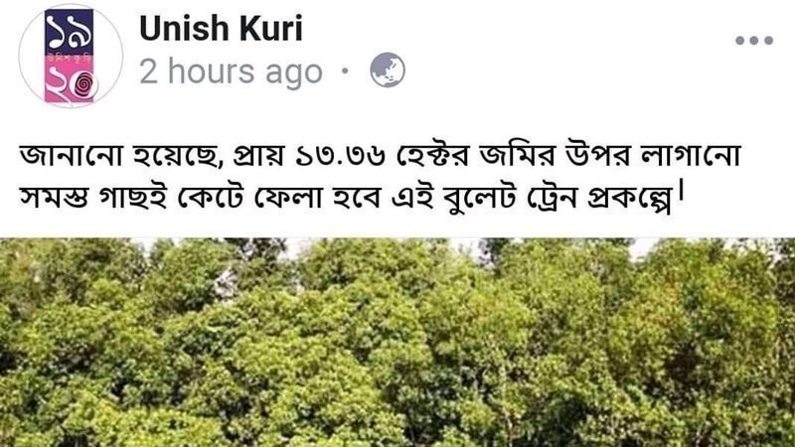Click the middle dot of the options menu
Screen dimensions: 795x447
pos(754,41)
